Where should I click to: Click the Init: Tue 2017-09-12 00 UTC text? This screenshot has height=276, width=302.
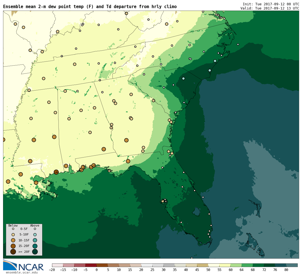(x=271, y=4)
